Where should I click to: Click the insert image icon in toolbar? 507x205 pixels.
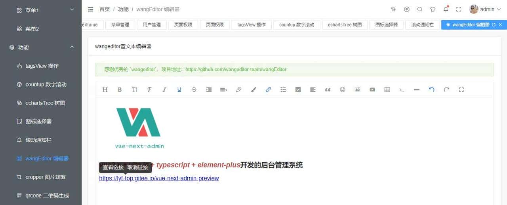357,90
